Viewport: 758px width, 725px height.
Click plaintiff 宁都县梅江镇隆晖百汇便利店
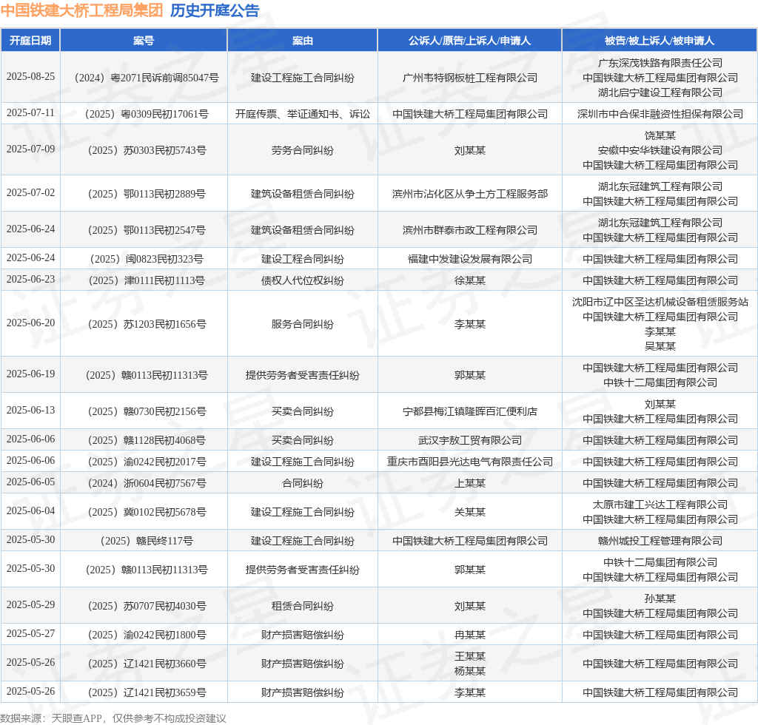pos(470,411)
